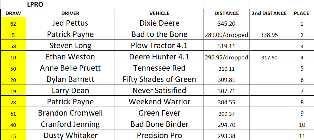
Task: Click the PLACE column header
Action: point(301,13)
